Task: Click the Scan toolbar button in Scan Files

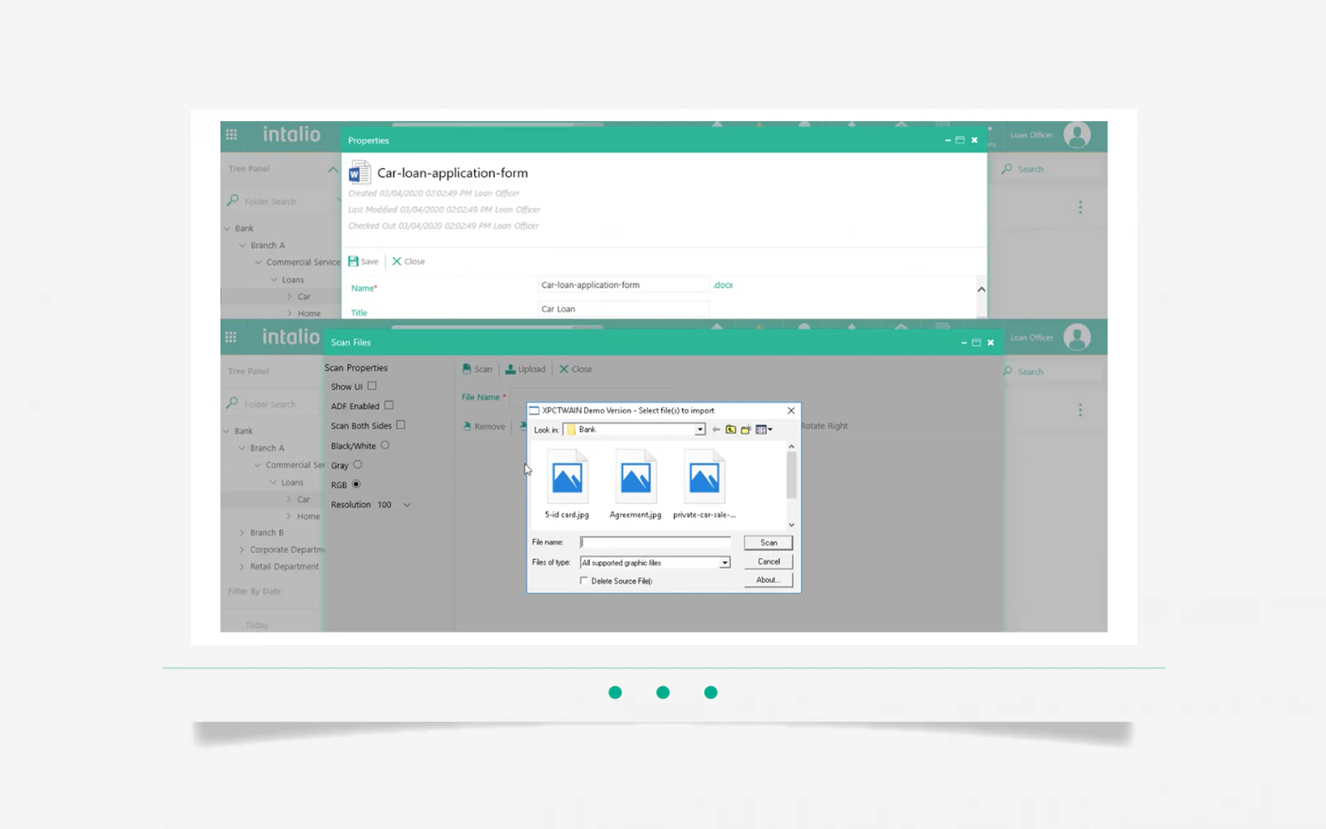Action: tap(477, 369)
